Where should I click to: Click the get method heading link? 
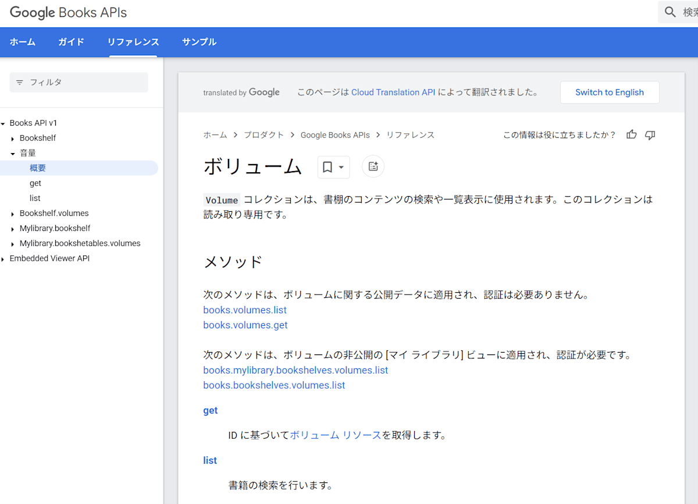click(211, 410)
